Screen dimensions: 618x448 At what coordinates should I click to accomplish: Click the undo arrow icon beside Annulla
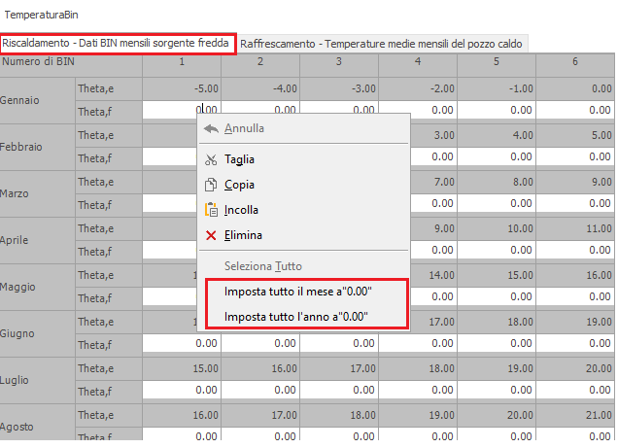(x=212, y=128)
